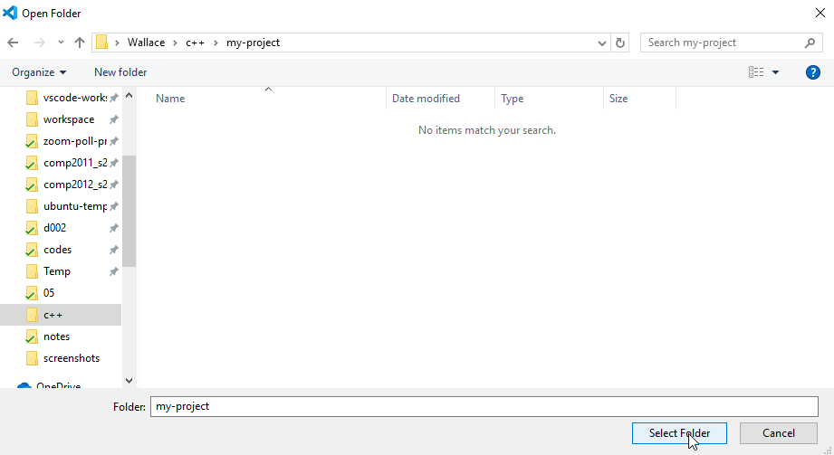Viewport: 834px width, 455px height.
Task: Open the Organize menu
Action: pos(39,72)
